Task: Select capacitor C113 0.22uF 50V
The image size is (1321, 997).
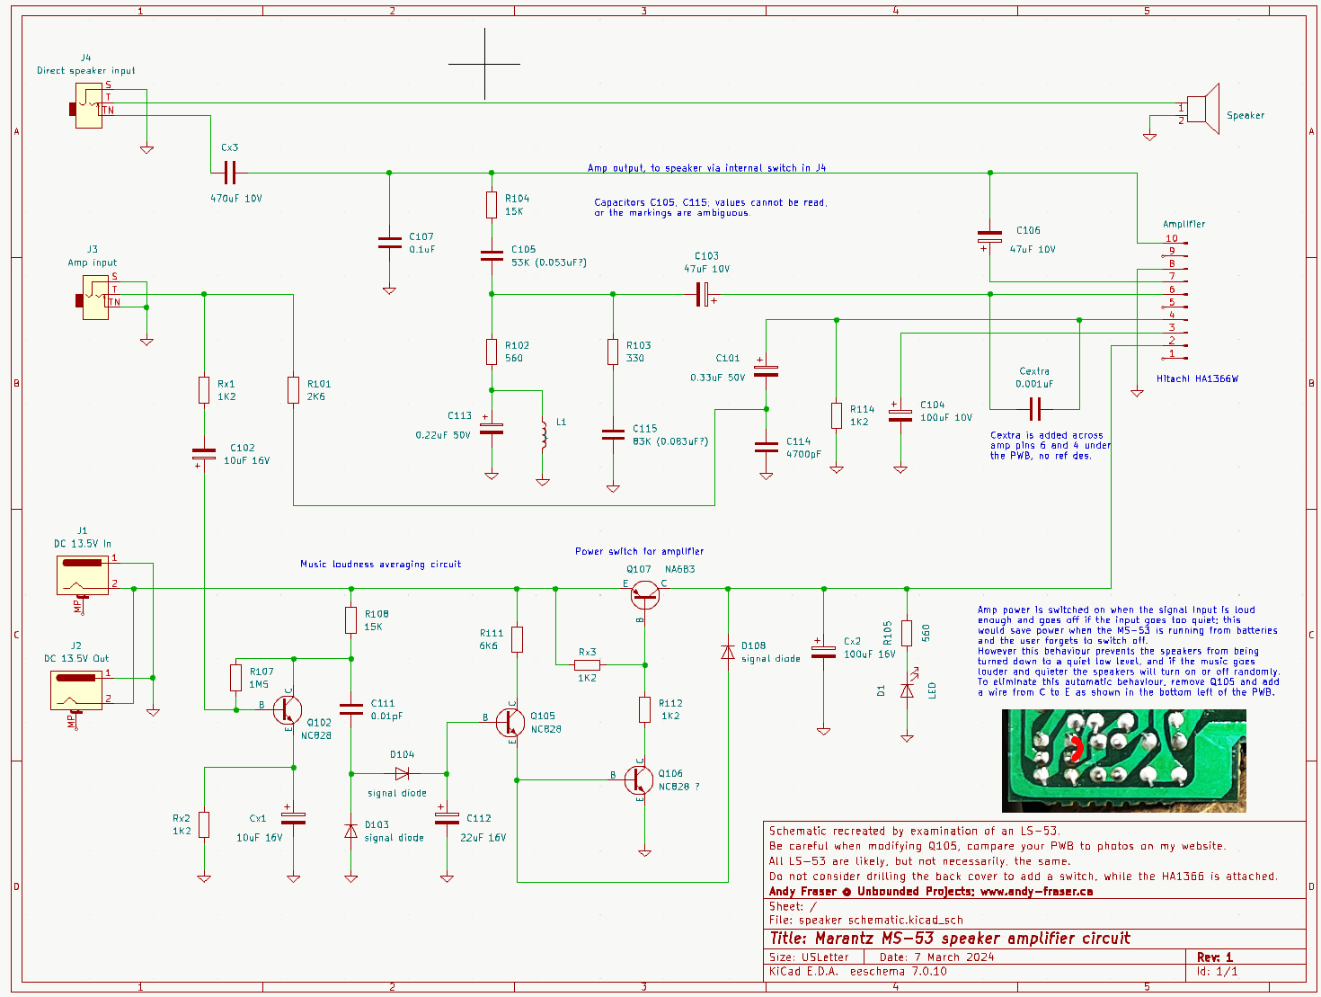Action: (x=492, y=427)
